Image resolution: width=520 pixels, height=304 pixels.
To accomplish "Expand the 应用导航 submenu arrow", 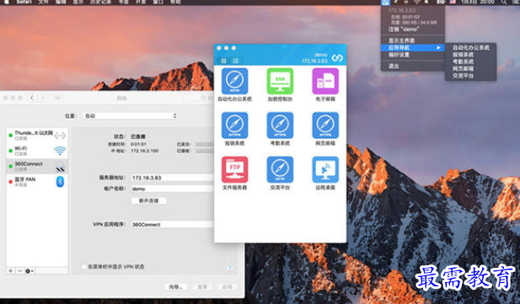I will click(438, 48).
